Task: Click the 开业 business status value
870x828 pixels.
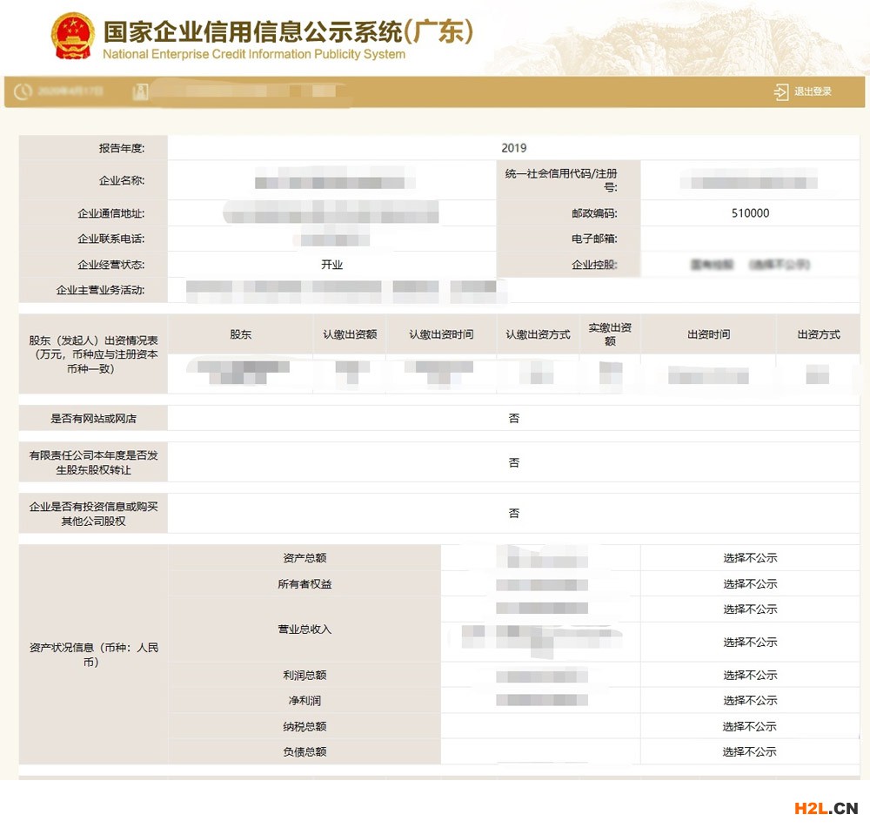Action: [331, 265]
